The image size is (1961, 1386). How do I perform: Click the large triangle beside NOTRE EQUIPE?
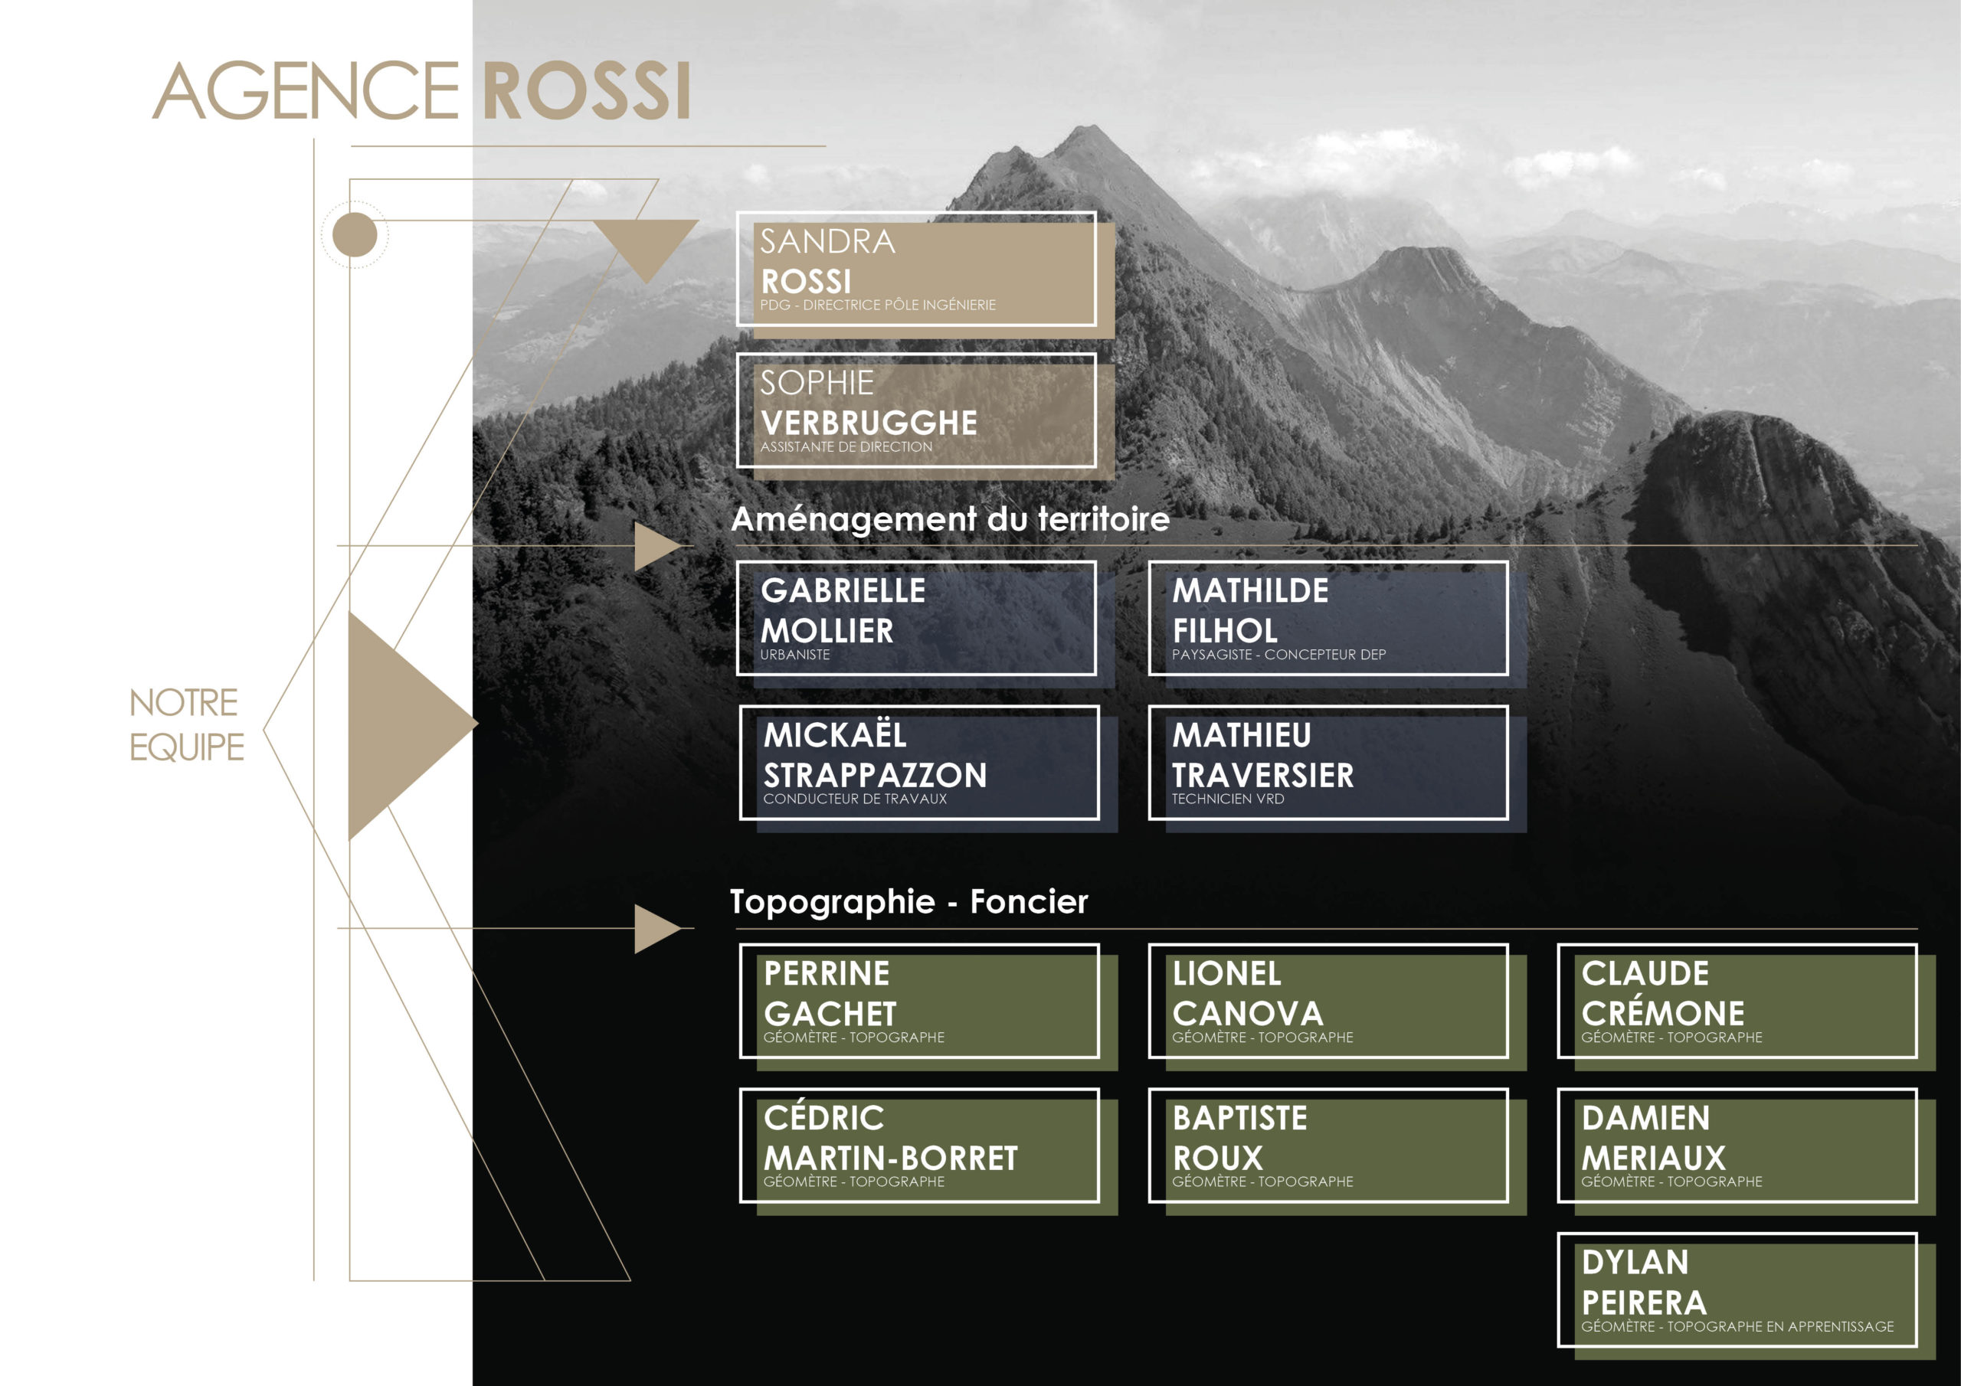(x=413, y=726)
